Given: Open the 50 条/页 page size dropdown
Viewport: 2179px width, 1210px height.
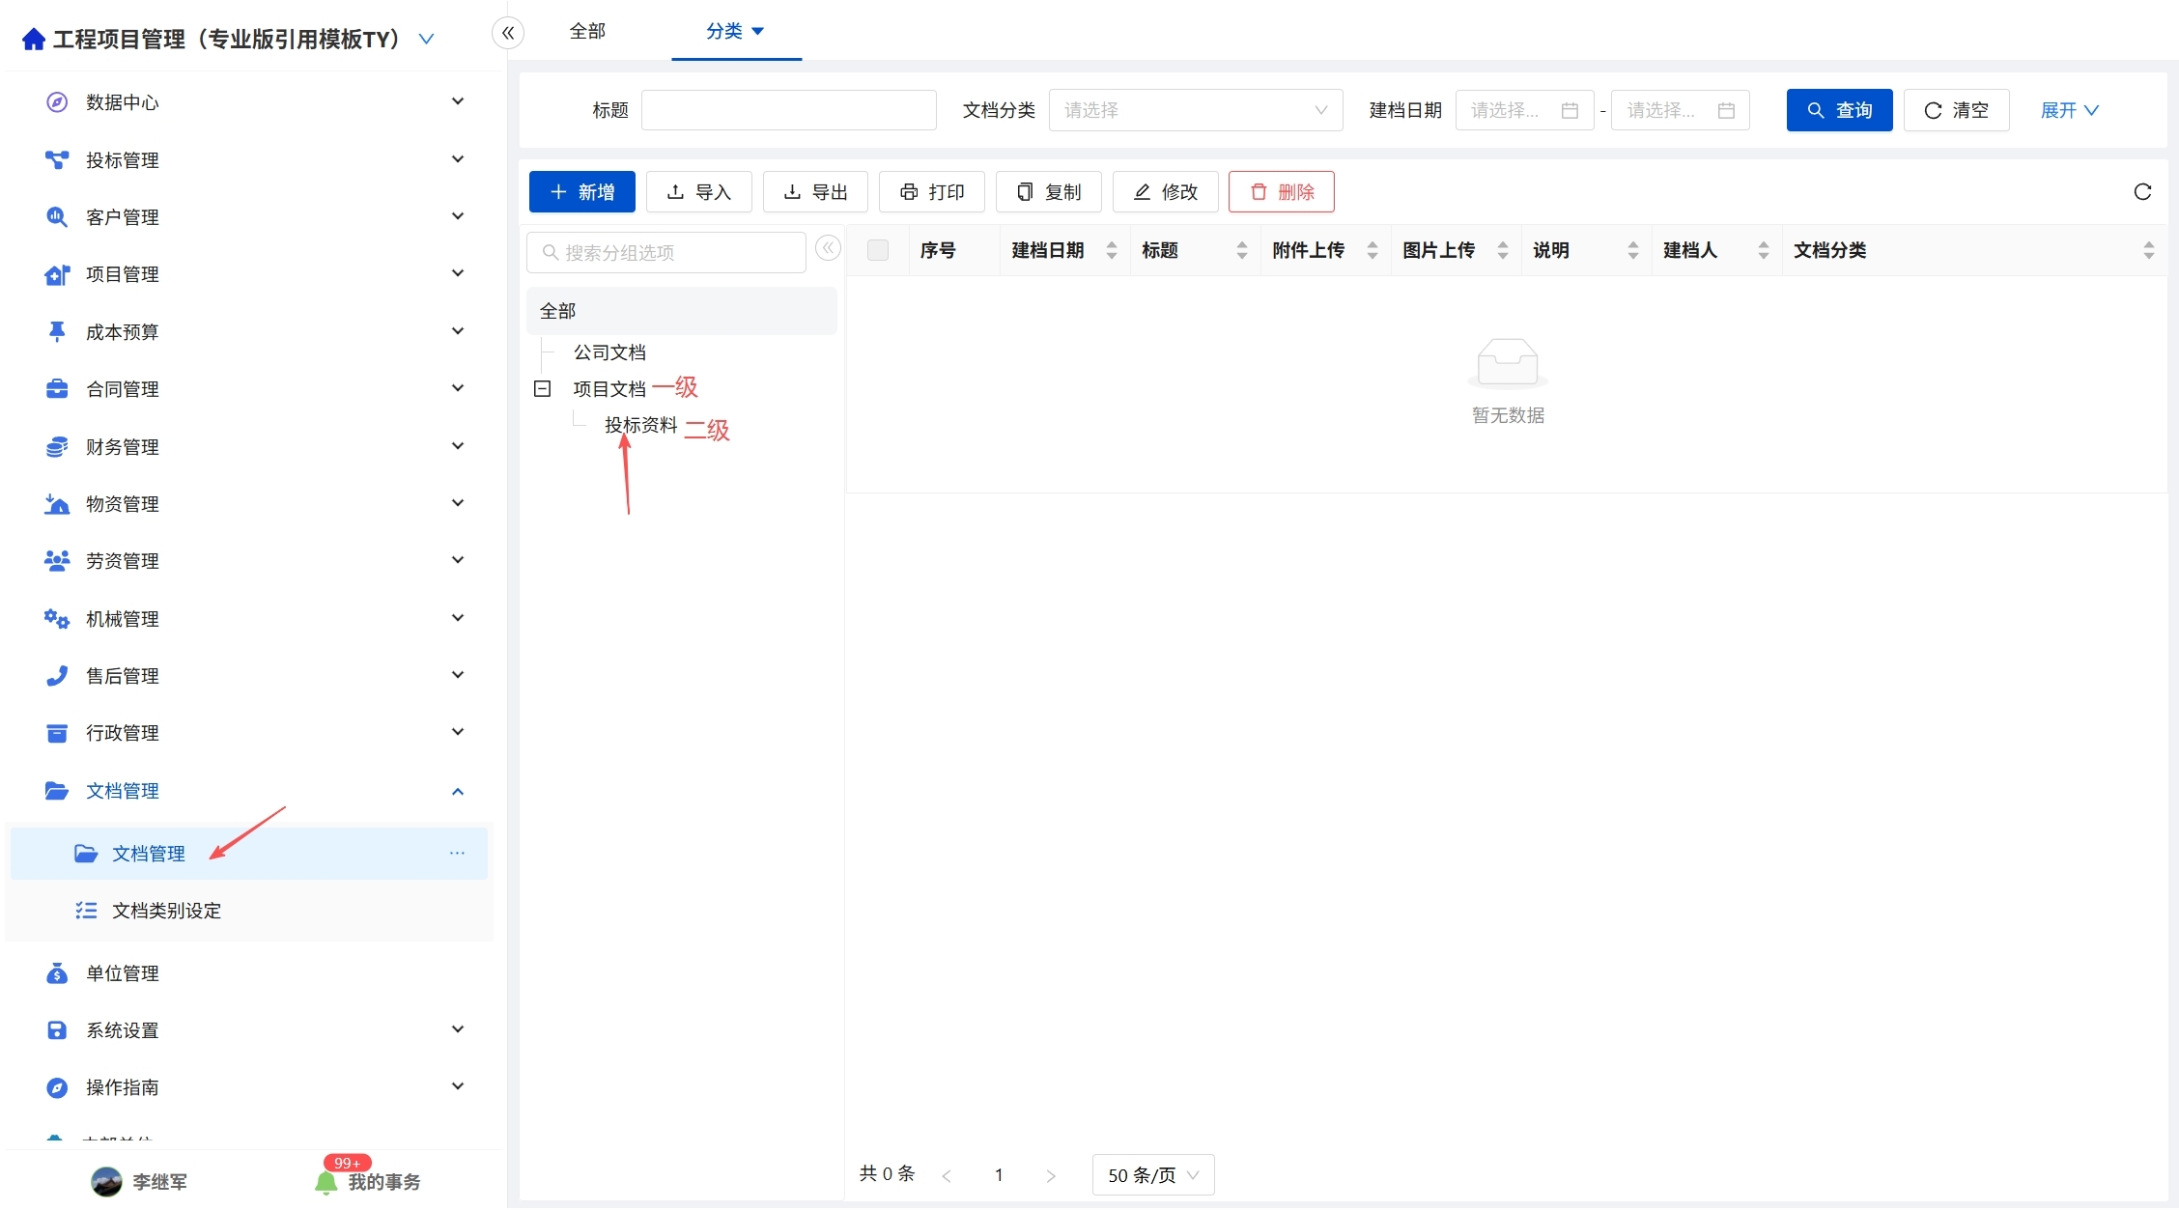Looking at the screenshot, I should (1151, 1174).
